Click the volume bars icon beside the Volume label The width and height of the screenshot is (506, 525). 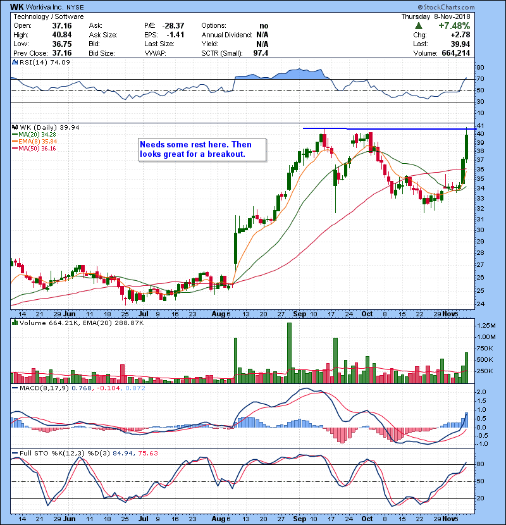point(15,323)
